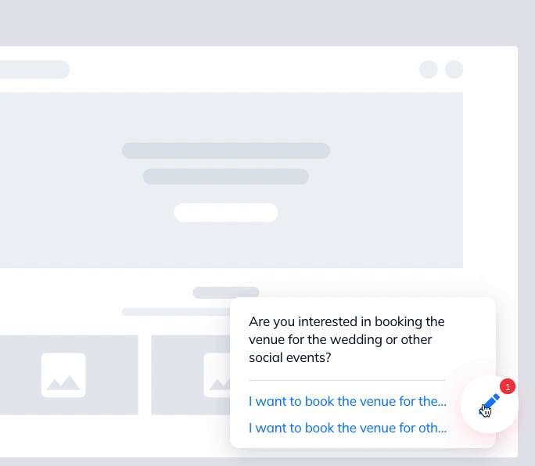Image resolution: width=535 pixels, height=466 pixels.
Task: Open the left image placeholder card
Action: (x=69, y=375)
